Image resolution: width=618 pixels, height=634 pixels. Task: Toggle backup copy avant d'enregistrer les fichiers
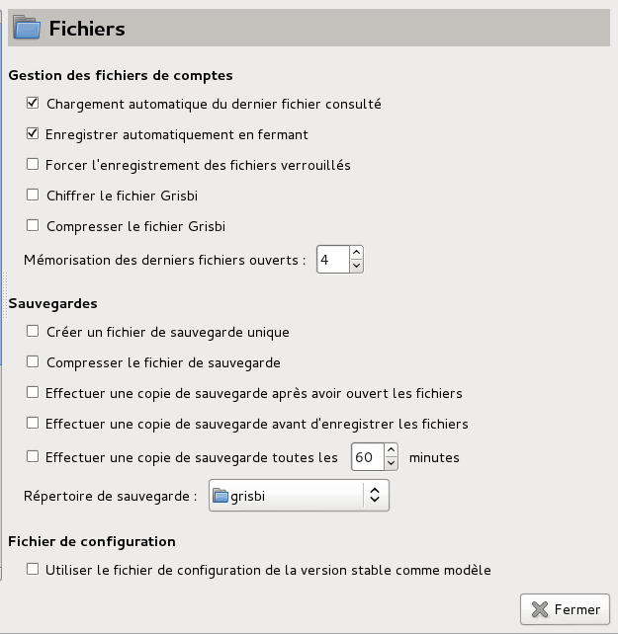[33, 425]
